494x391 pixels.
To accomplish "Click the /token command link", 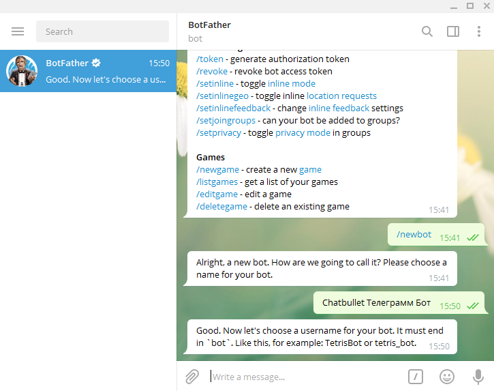I will [x=209, y=59].
